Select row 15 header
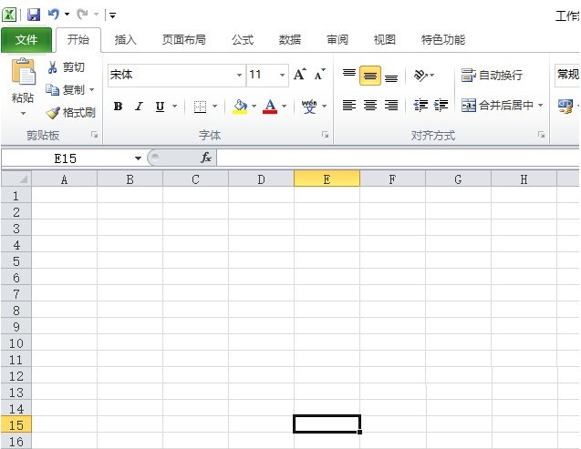Screen dimensions: 581x449 16,425
